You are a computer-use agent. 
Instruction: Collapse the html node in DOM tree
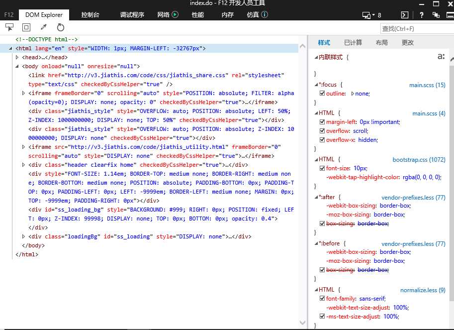(11, 48)
